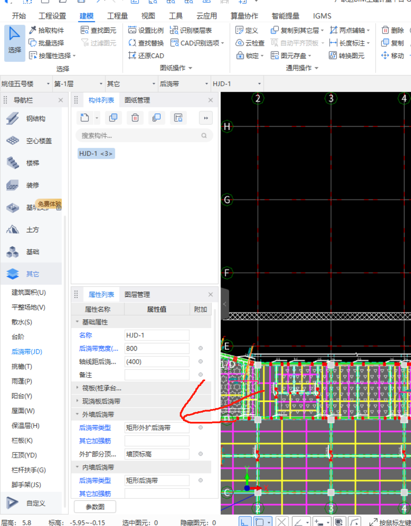The width and height of the screenshot is (411, 526).
Task: Select HJD-1 <3> in component list
Action: coord(96,154)
